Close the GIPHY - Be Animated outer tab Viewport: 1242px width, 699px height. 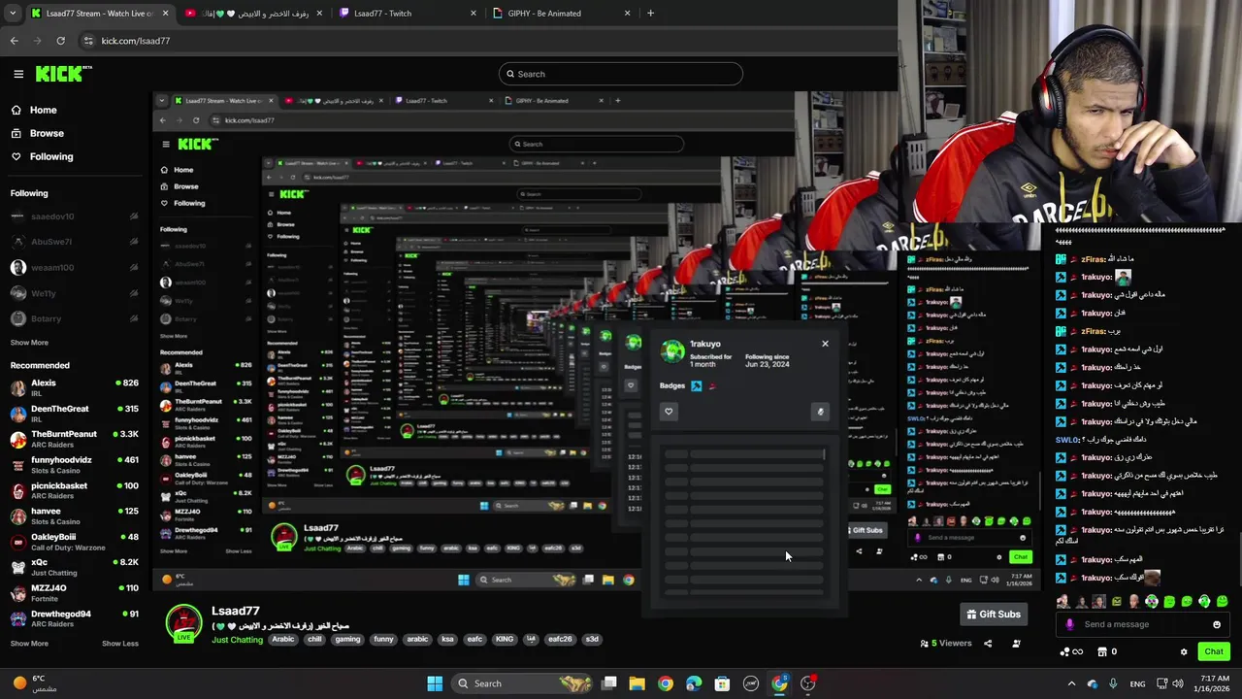pos(627,14)
